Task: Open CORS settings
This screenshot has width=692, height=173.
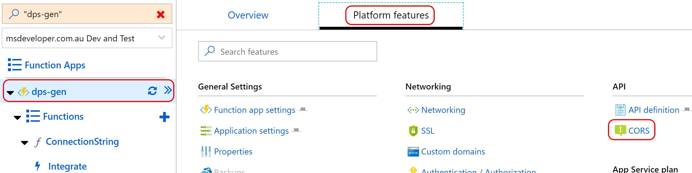Action: [x=639, y=131]
